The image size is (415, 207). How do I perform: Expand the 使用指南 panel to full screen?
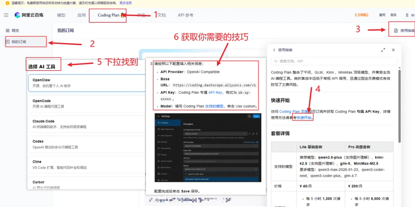point(383,50)
